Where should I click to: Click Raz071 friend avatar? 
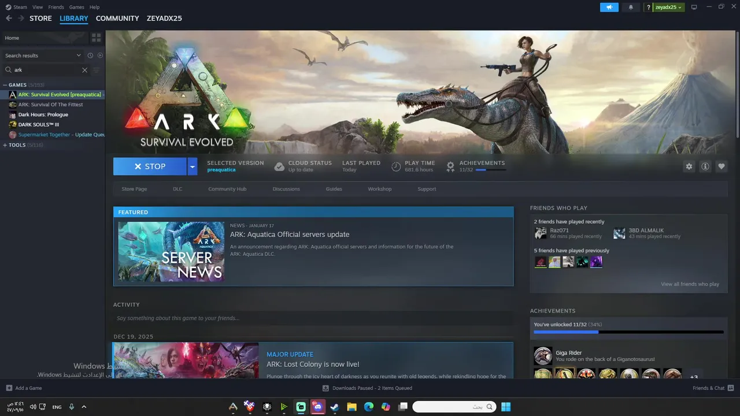click(x=541, y=233)
